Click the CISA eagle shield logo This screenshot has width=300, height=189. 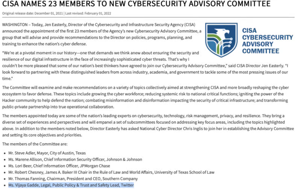pos(221,40)
